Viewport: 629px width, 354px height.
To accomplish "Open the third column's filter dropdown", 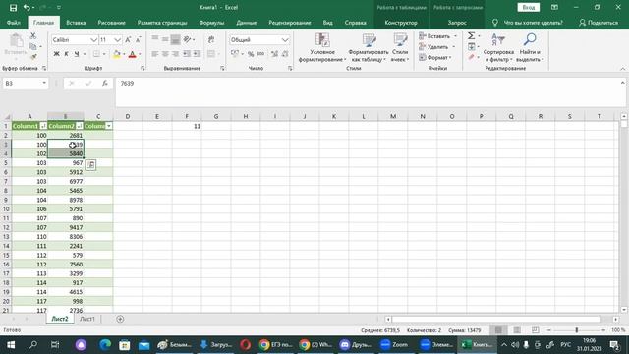I will coord(109,126).
